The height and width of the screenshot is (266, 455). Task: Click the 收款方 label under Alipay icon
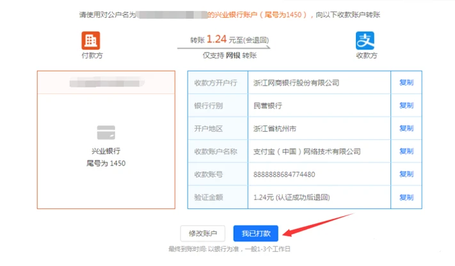(x=367, y=56)
